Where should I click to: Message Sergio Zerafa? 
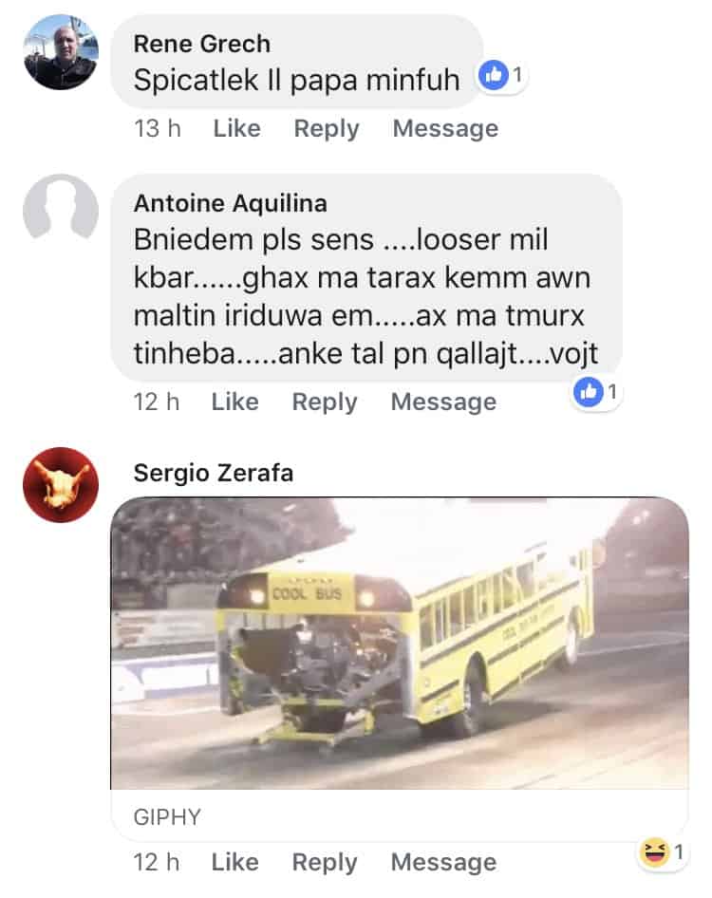pyautogui.click(x=444, y=863)
